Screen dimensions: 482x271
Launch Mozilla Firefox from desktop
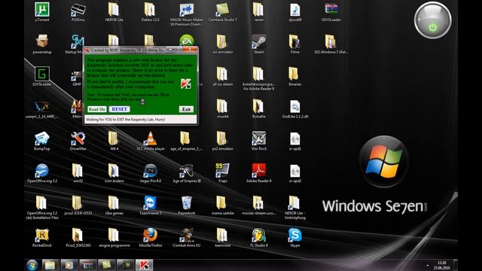tap(151, 237)
